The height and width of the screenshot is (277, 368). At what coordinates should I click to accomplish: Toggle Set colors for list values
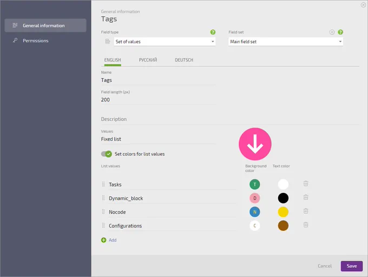(106, 154)
